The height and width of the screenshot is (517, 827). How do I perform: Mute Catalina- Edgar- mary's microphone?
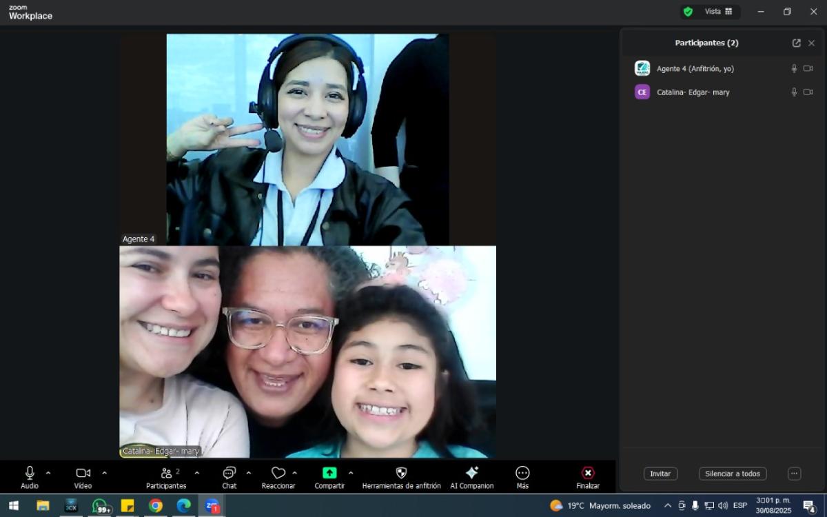794,92
